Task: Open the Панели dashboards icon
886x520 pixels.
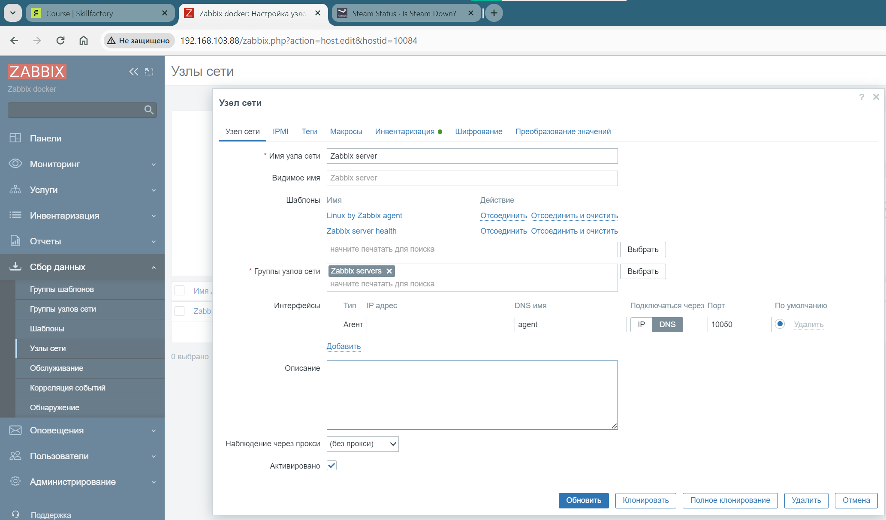Action: tap(15, 138)
